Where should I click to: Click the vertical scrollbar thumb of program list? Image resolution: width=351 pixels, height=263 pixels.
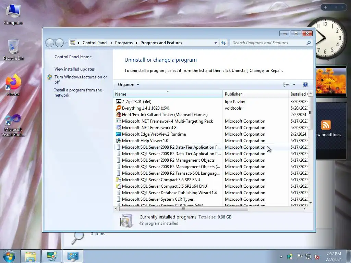310,113
